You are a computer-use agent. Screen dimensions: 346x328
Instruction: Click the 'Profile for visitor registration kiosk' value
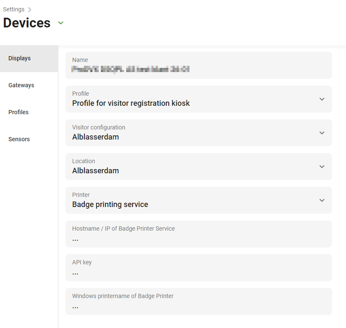131,103
